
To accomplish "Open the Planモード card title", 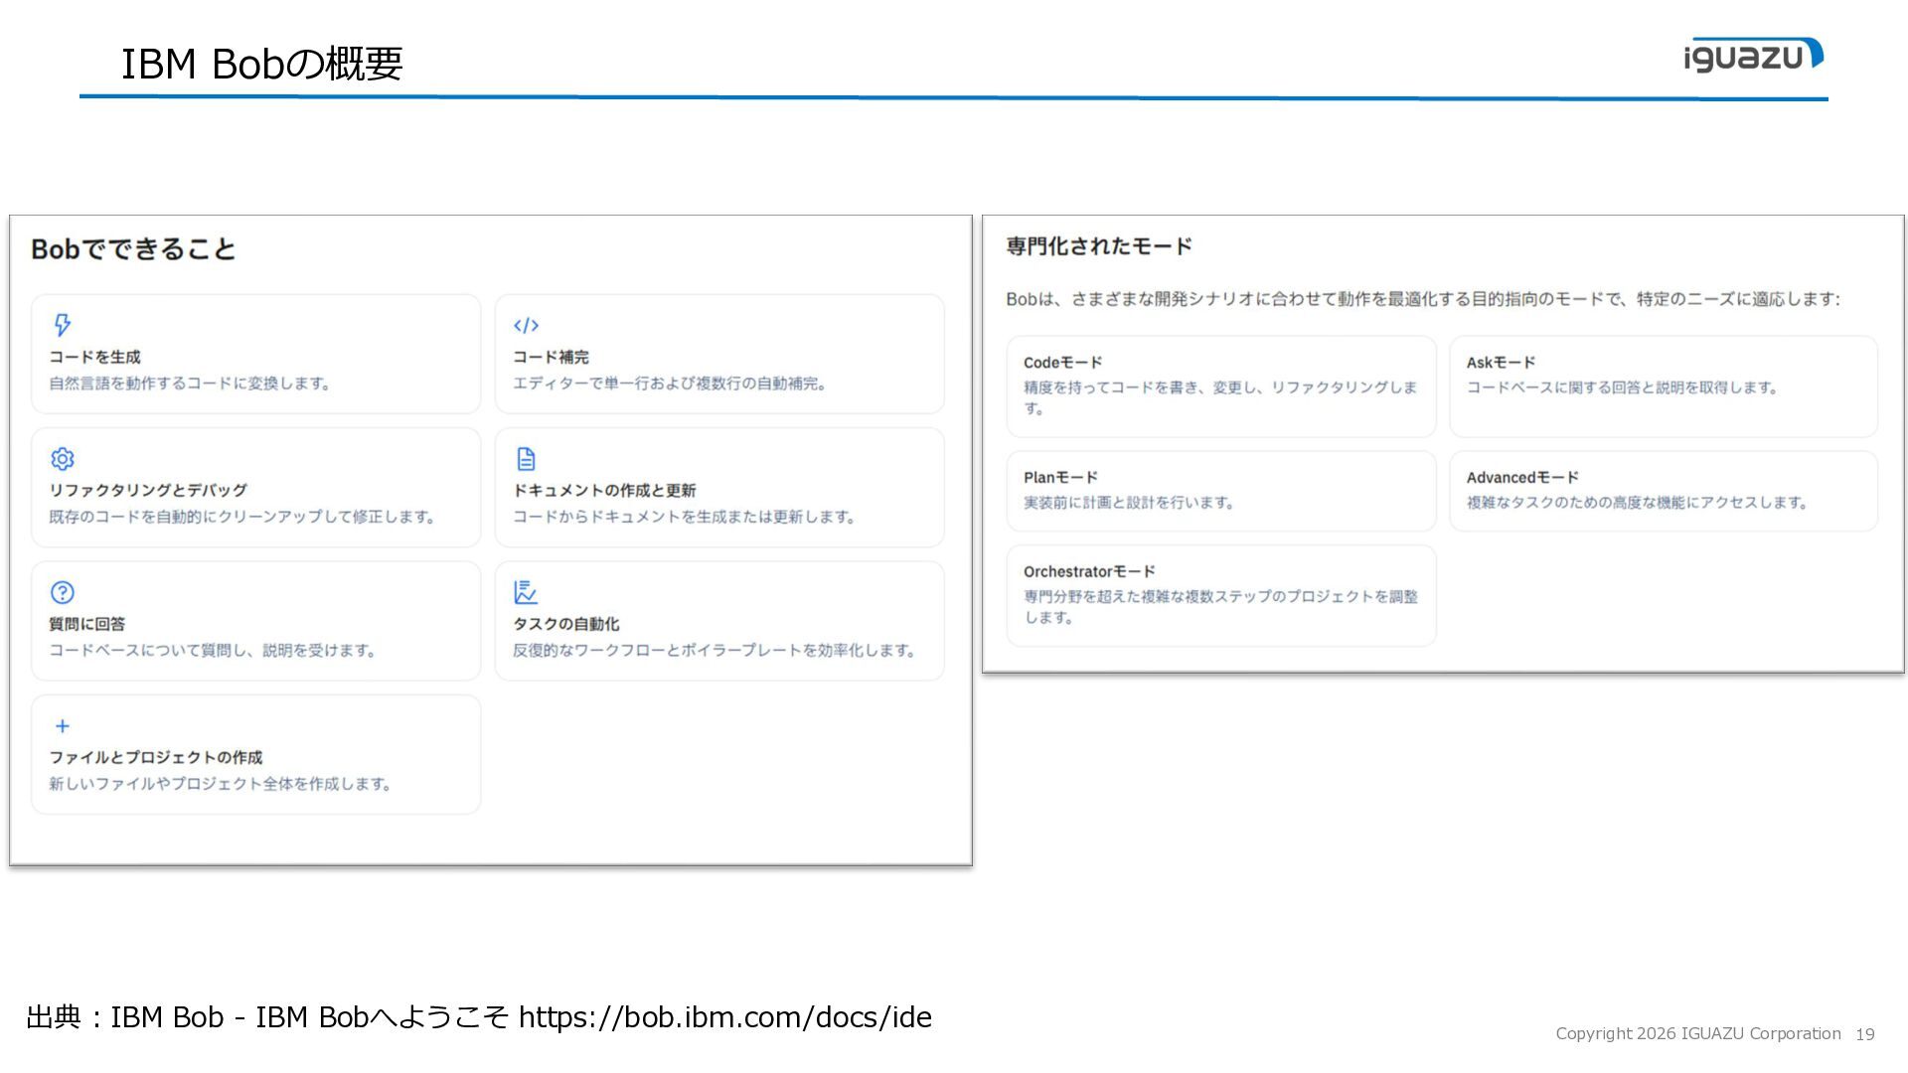I will 1060,477.
